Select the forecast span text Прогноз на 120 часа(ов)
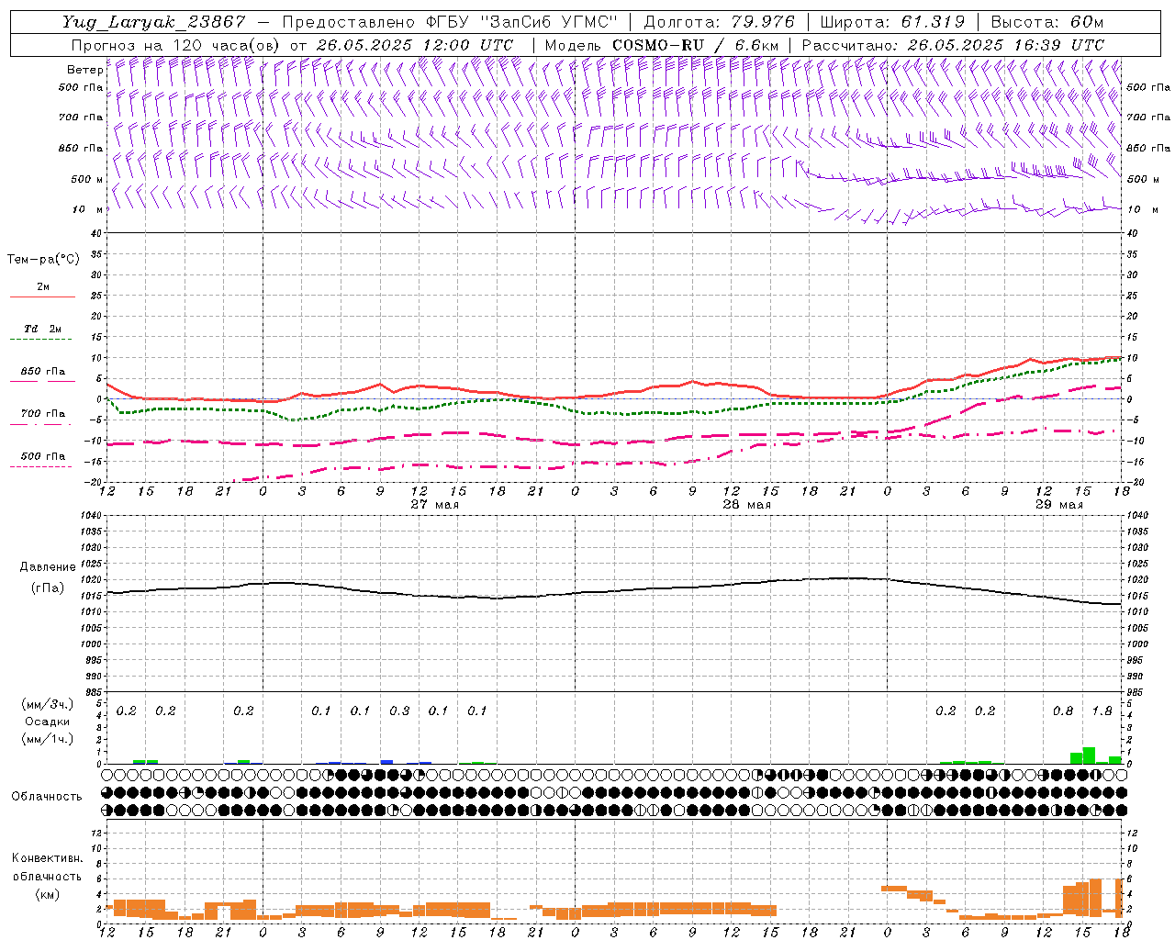Screen dimensions: 1175x940 tap(176, 45)
